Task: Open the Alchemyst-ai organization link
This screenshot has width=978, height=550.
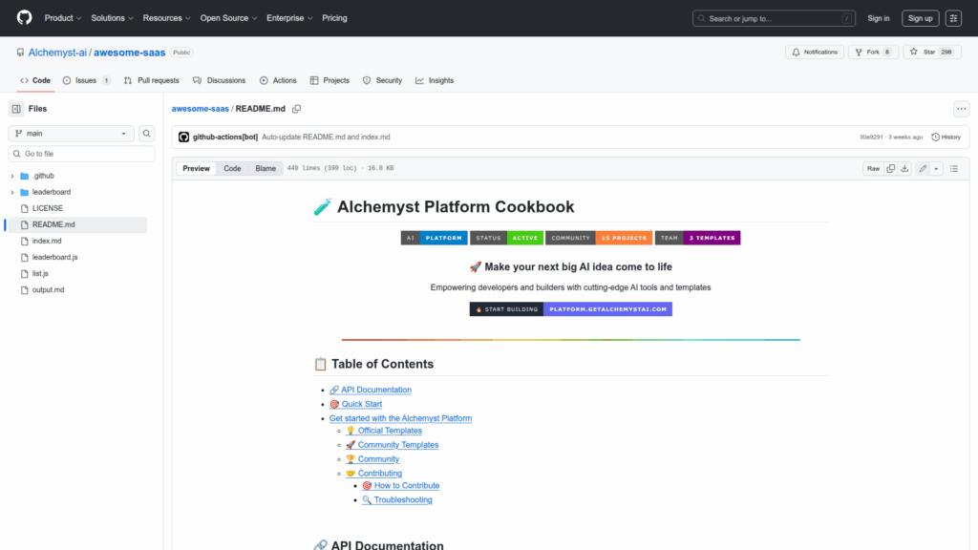Action: tap(57, 53)
